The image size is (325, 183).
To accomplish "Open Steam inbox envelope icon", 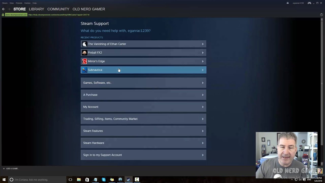I will 288,3.
